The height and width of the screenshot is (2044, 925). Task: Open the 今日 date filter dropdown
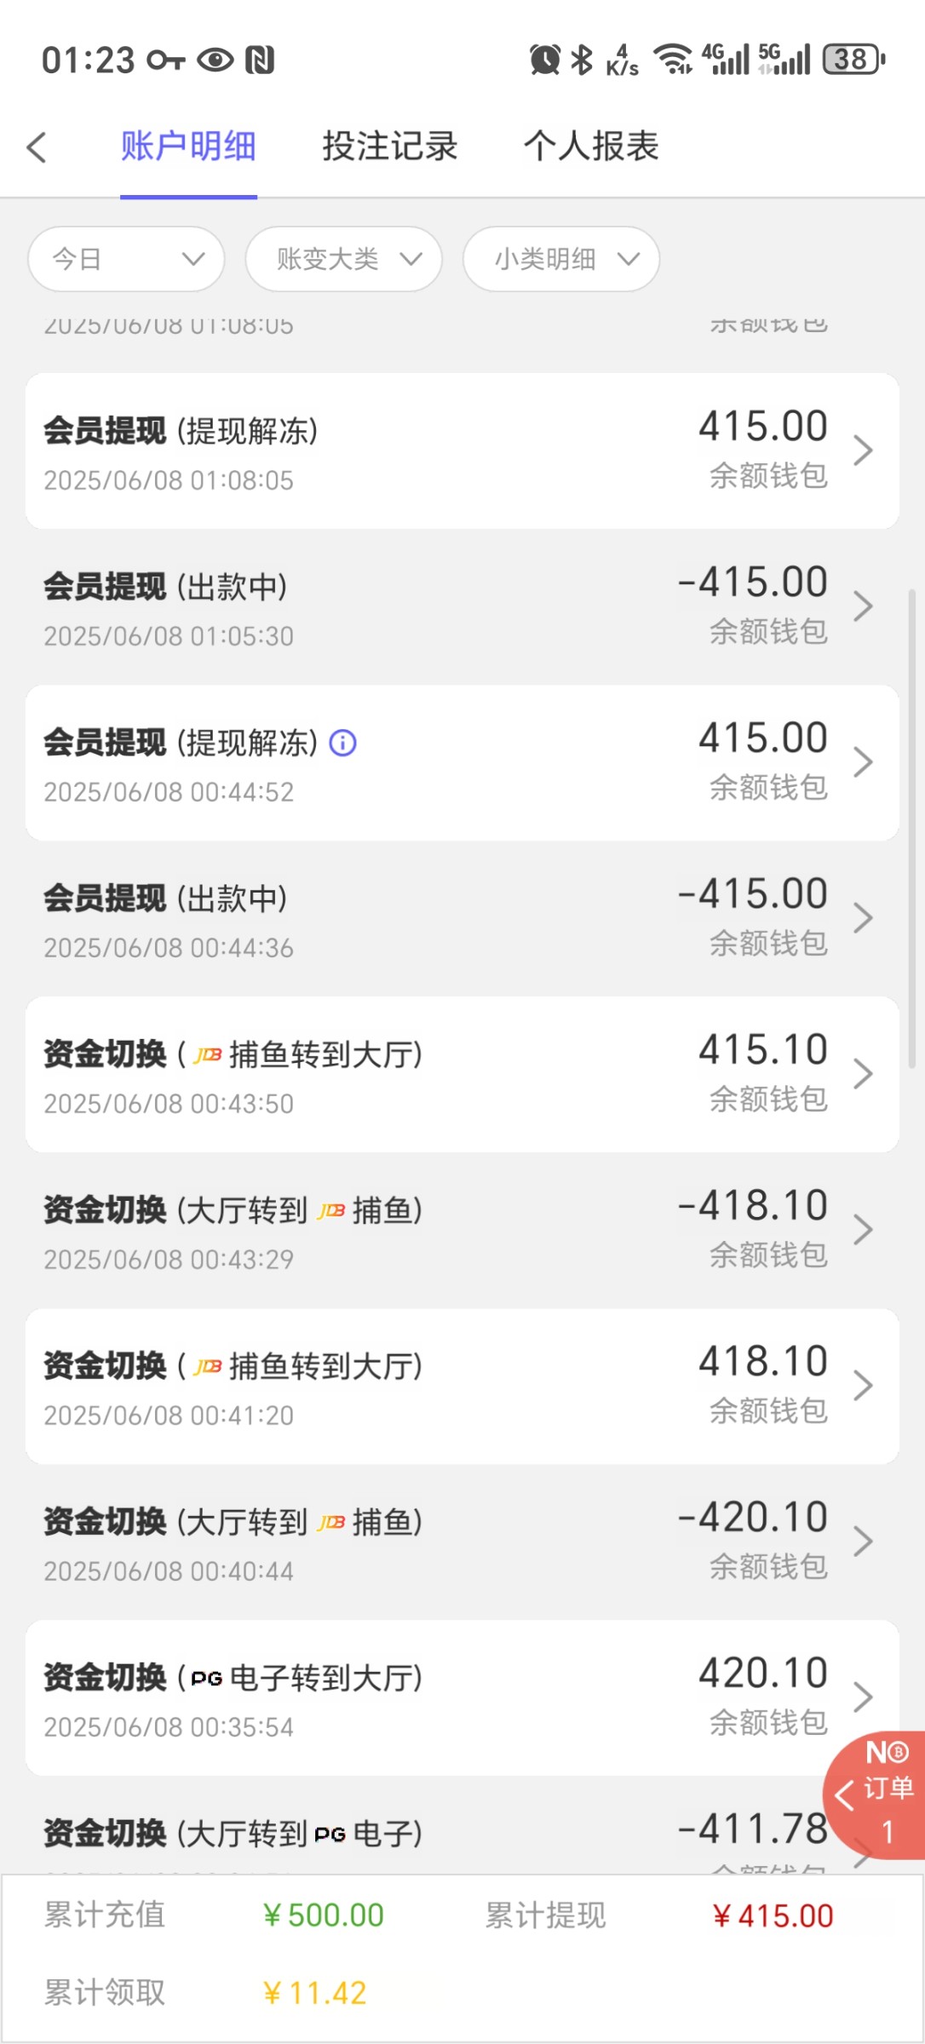coord(126,259)
